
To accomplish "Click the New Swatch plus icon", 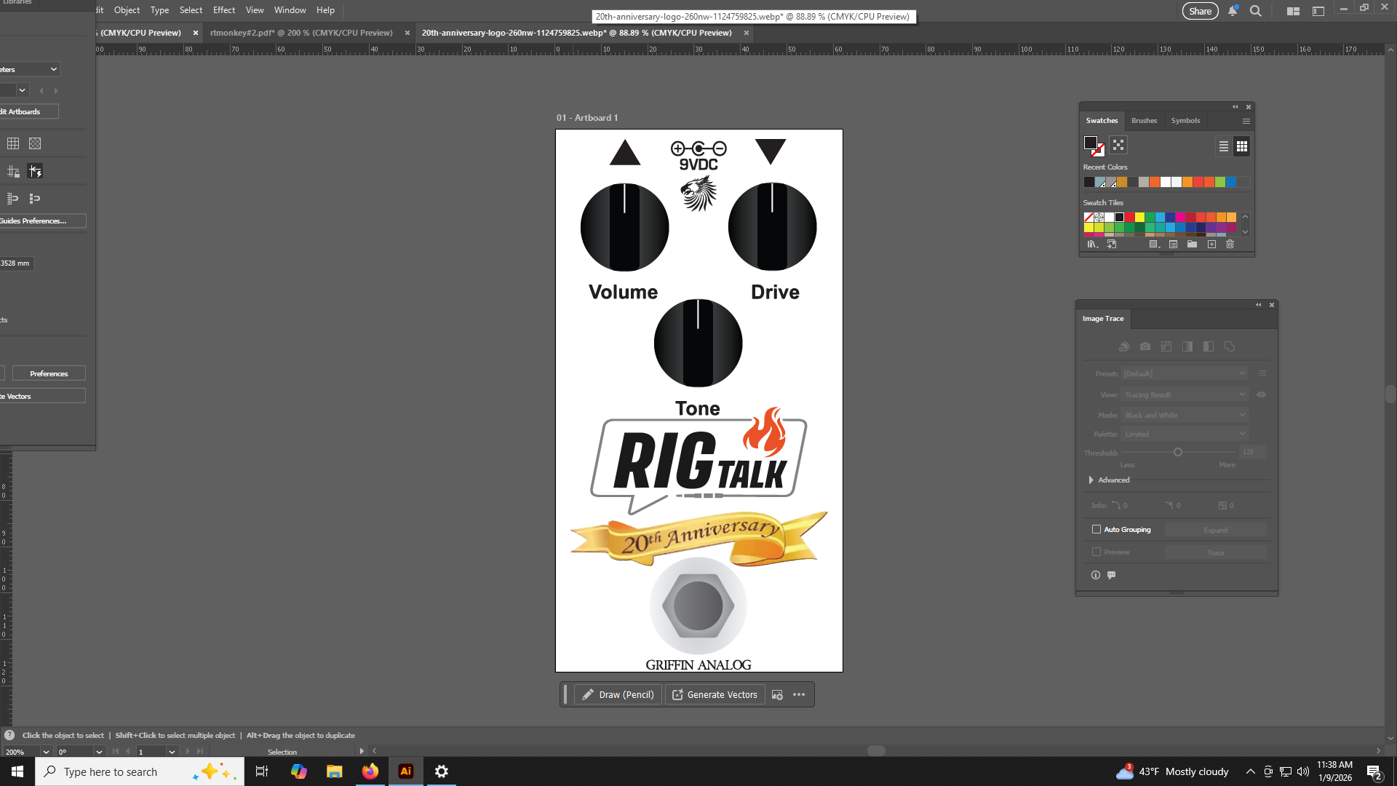I will (x=1211, y=245).
